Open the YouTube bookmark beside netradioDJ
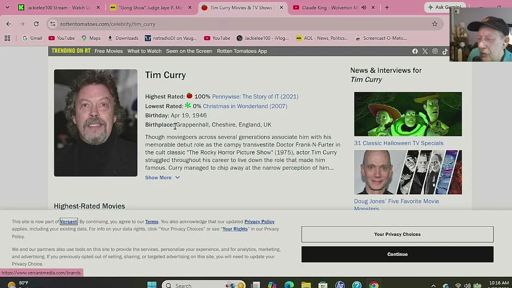The width and height of the screenshot is (512, 288). click(217, 38)
